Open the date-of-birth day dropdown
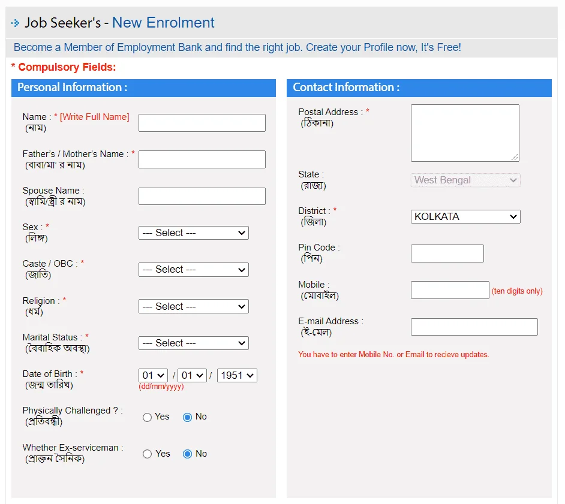 click(x=153, y=375)
